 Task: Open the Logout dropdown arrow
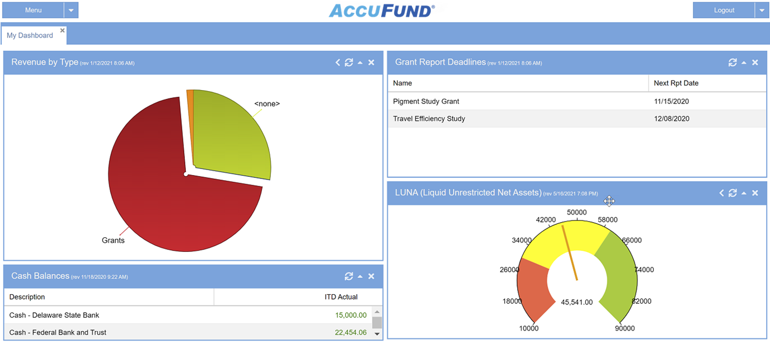(x=762, y=10)
